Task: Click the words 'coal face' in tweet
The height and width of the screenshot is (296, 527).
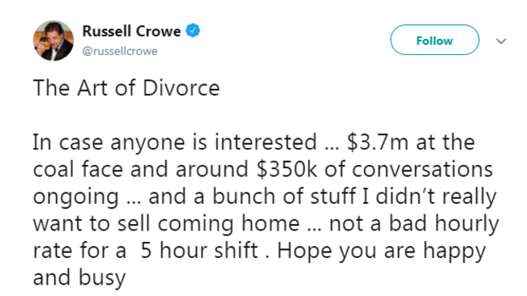Action: pyautogui.click(x=78, y=169)
